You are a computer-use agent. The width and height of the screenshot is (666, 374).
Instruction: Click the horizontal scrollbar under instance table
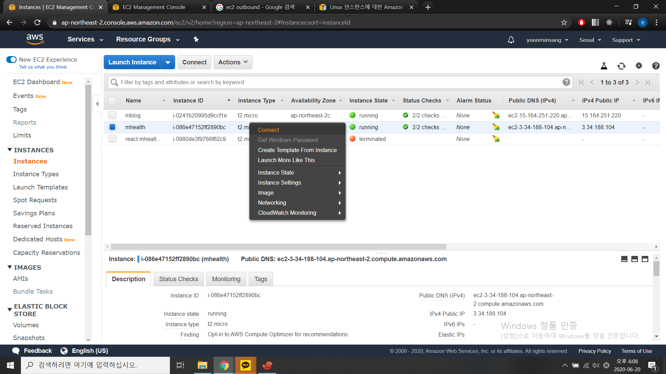278,247
